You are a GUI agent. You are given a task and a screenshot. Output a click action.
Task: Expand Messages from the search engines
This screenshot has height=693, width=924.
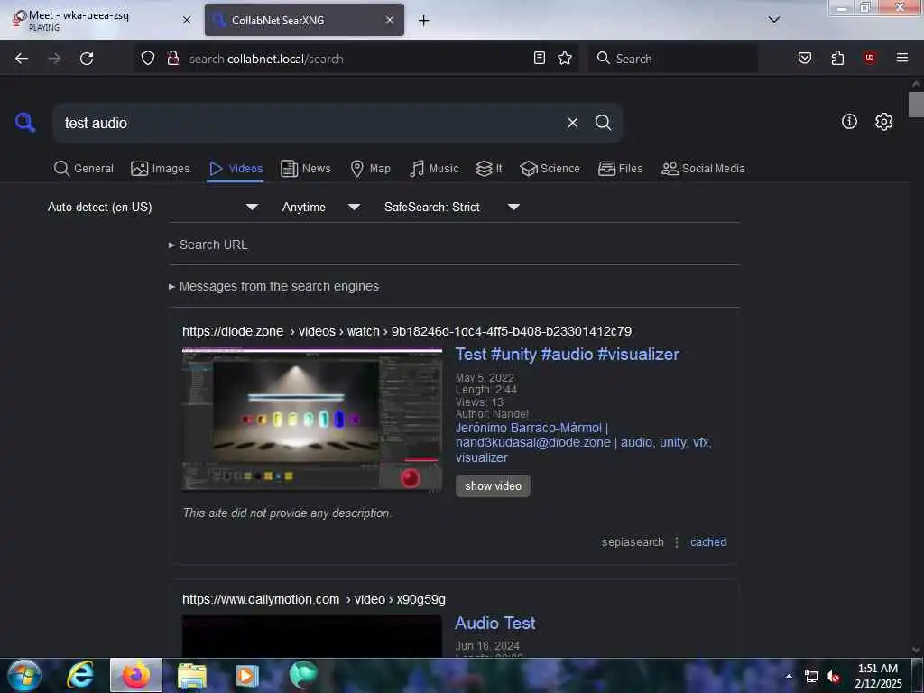[x=274, y=286]
